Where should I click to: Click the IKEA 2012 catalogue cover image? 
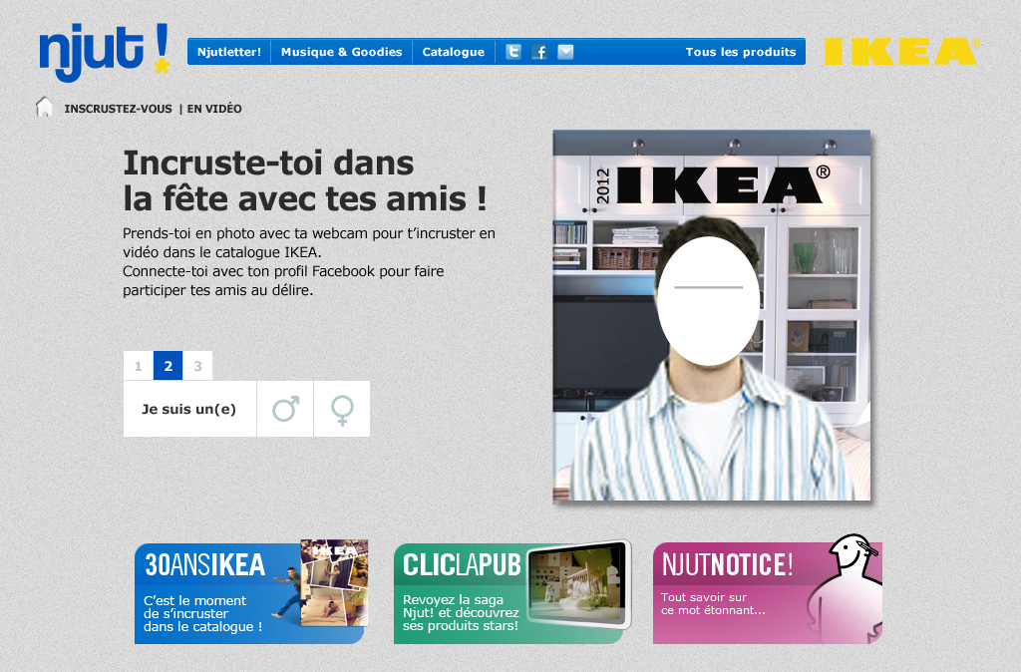click(711, 315)
